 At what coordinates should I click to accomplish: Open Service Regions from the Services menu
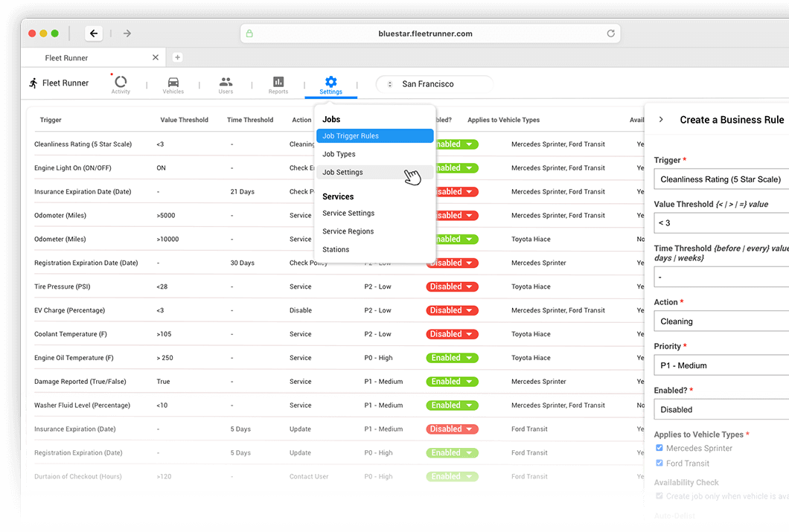[348, 231]
